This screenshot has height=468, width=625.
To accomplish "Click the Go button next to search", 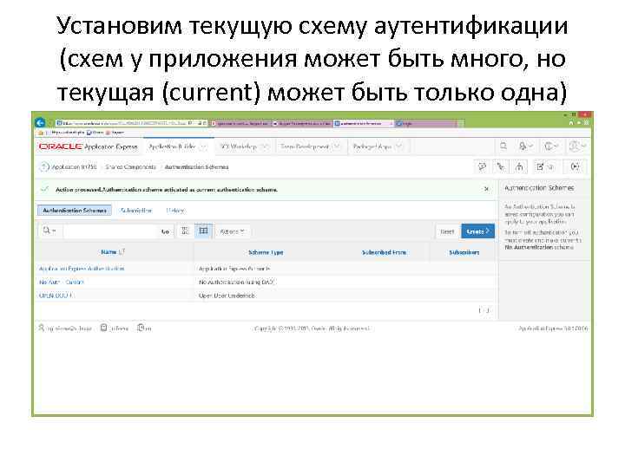I will click(x=165, y=231).
